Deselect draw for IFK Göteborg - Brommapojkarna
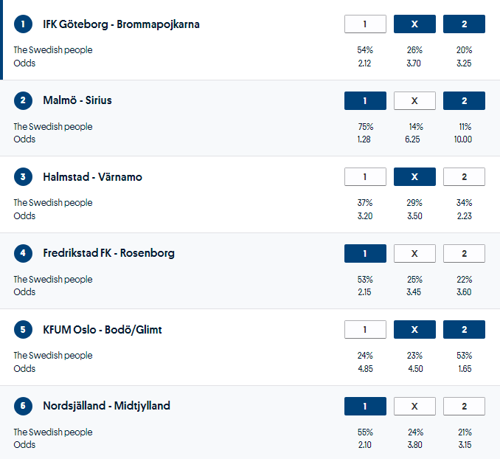This screenshot has height=459, width=500. pyautogui.click(x=414, y=24)
